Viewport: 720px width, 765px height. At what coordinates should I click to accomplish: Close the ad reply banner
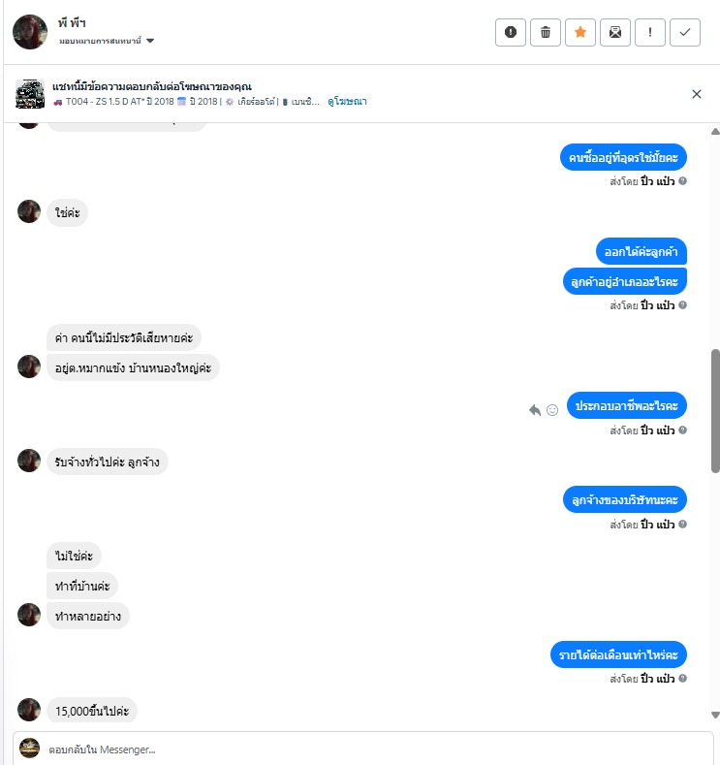697,94
